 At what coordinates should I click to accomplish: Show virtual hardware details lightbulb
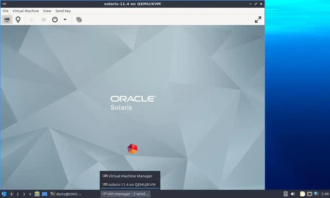[x=18, y=20]
